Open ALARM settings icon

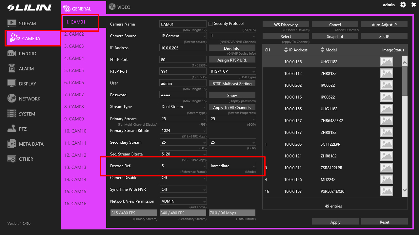[12, 68]
